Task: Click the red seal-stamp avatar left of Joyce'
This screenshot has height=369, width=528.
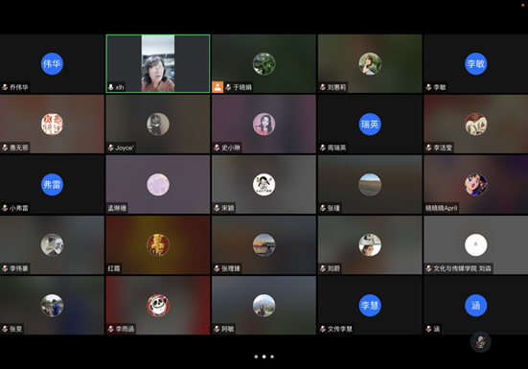Action: coord(52,124)
